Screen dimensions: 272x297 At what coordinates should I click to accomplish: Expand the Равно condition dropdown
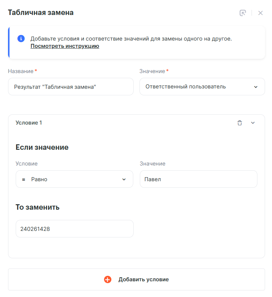click(74, 179)
